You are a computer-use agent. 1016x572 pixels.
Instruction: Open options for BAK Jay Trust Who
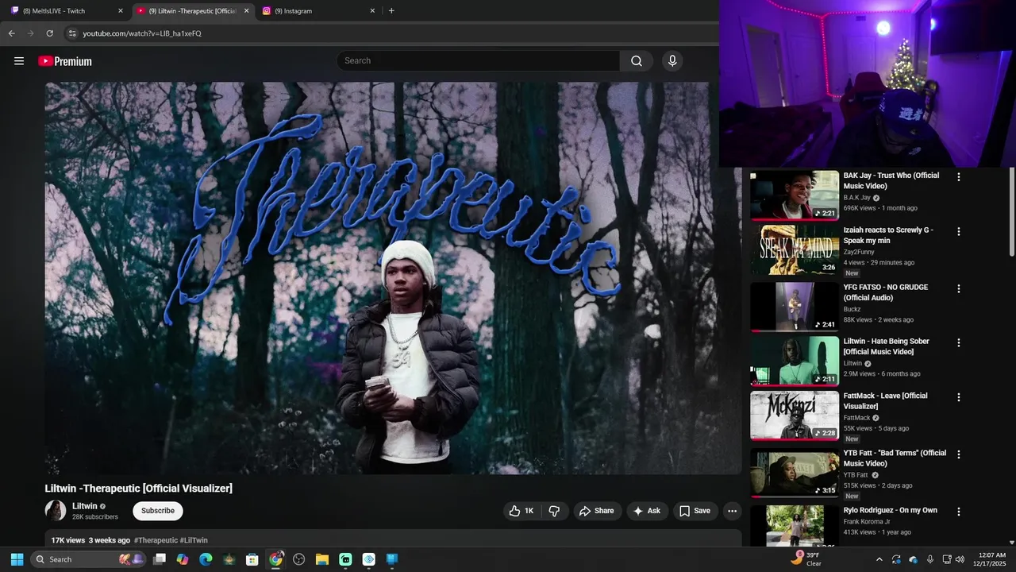(x=959, y=177)
